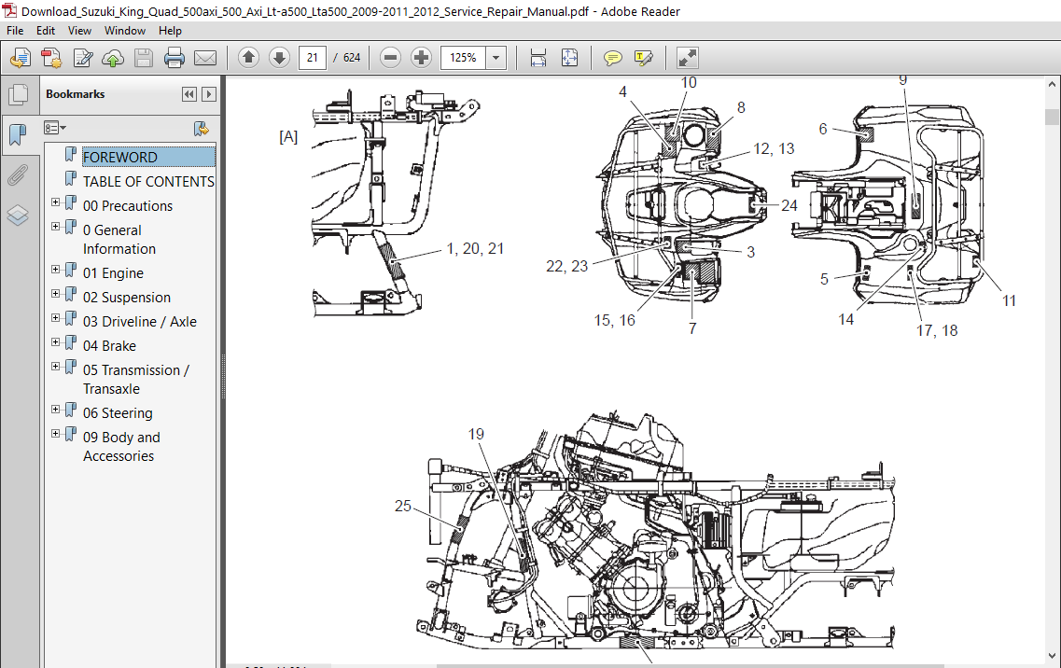
Task: Click the Save floppy disk icon
Action: click(x=144, y=58)
